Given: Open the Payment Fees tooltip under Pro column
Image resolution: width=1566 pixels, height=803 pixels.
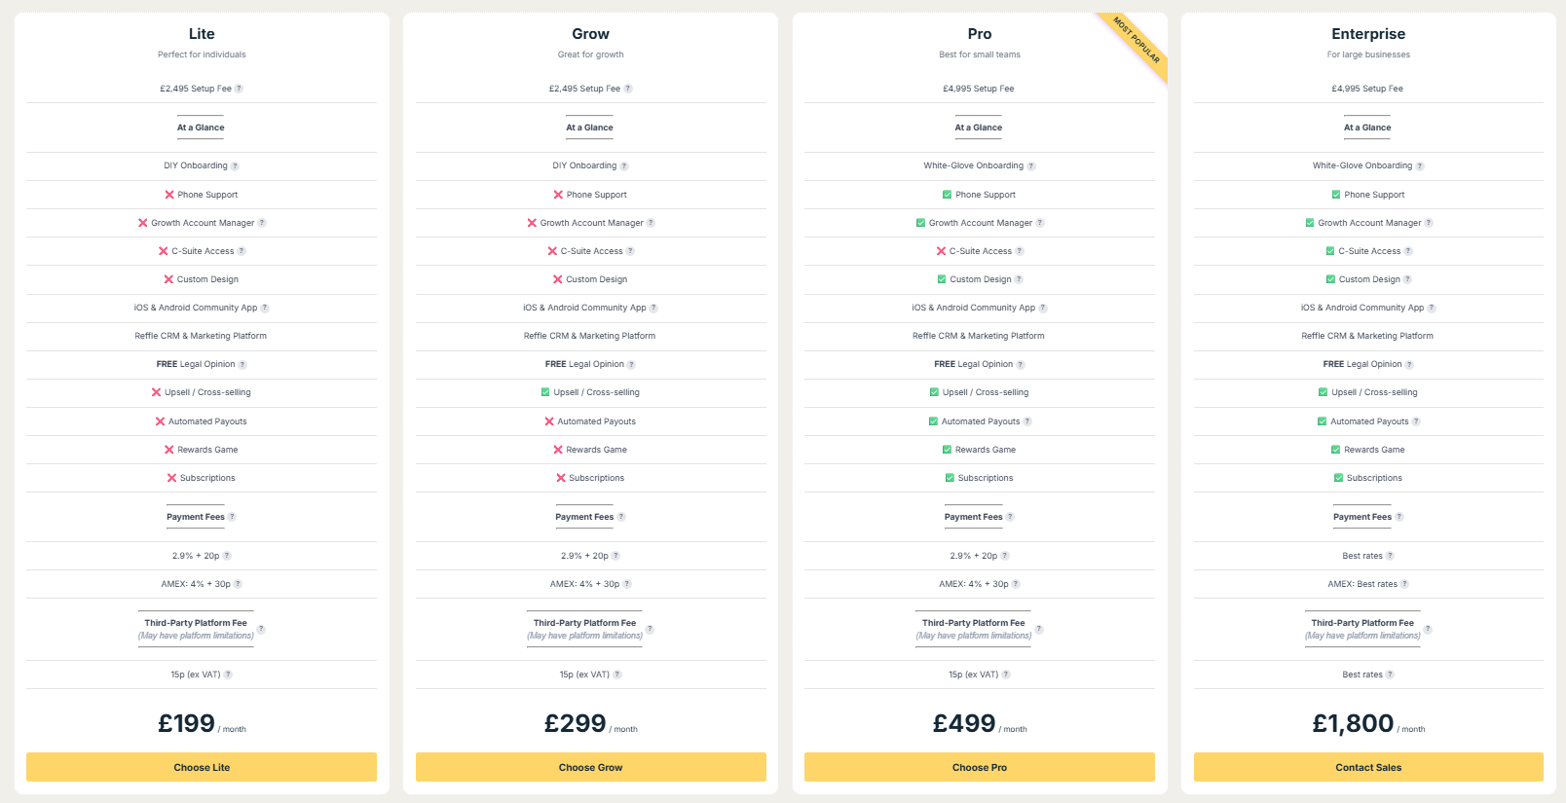Looking at the screenshot, I should point(1010,517).
